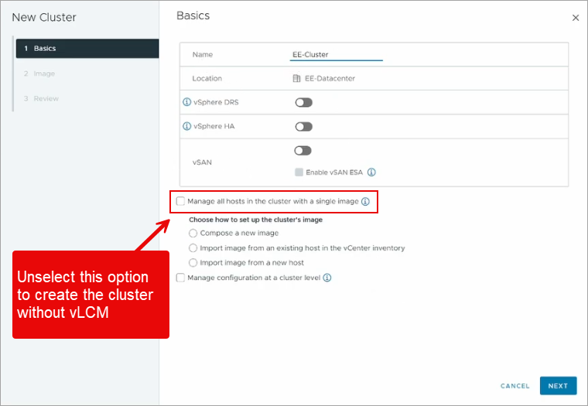Click info icon for single image option

(x=365, y=202)
